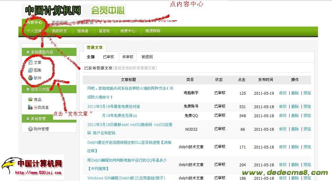Image resolution: width=332 pixels, height=181 pixels.
Task: Click 删除 for the 免费账号 article
Action: 295,107
